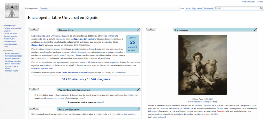Click Citar esta página
This screenshot has height=119, width=264.
pyautogui.click(x=11, y=71)
